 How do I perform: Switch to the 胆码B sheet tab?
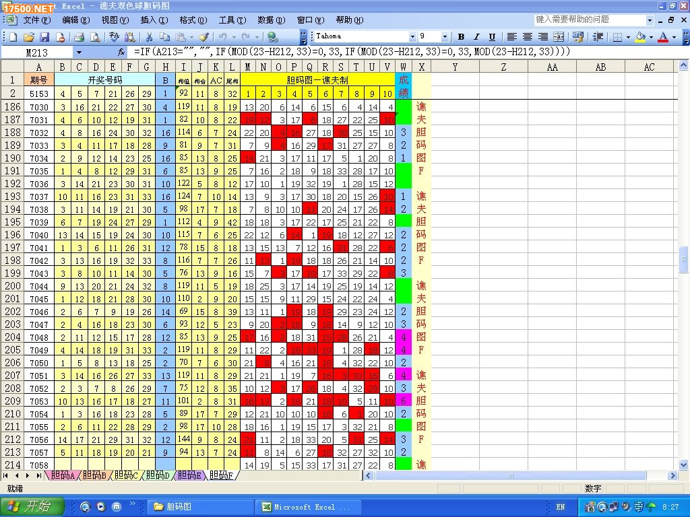(x=94, y=475)
